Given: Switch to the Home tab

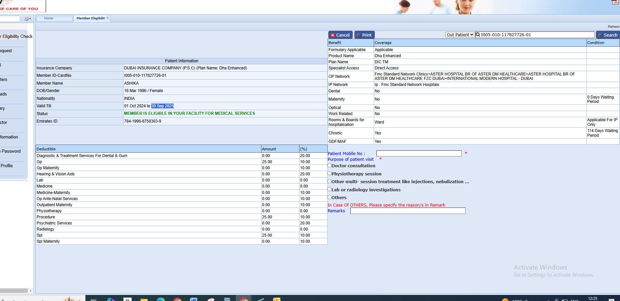Looking at the screenshot, I should [x=49, y=18].
